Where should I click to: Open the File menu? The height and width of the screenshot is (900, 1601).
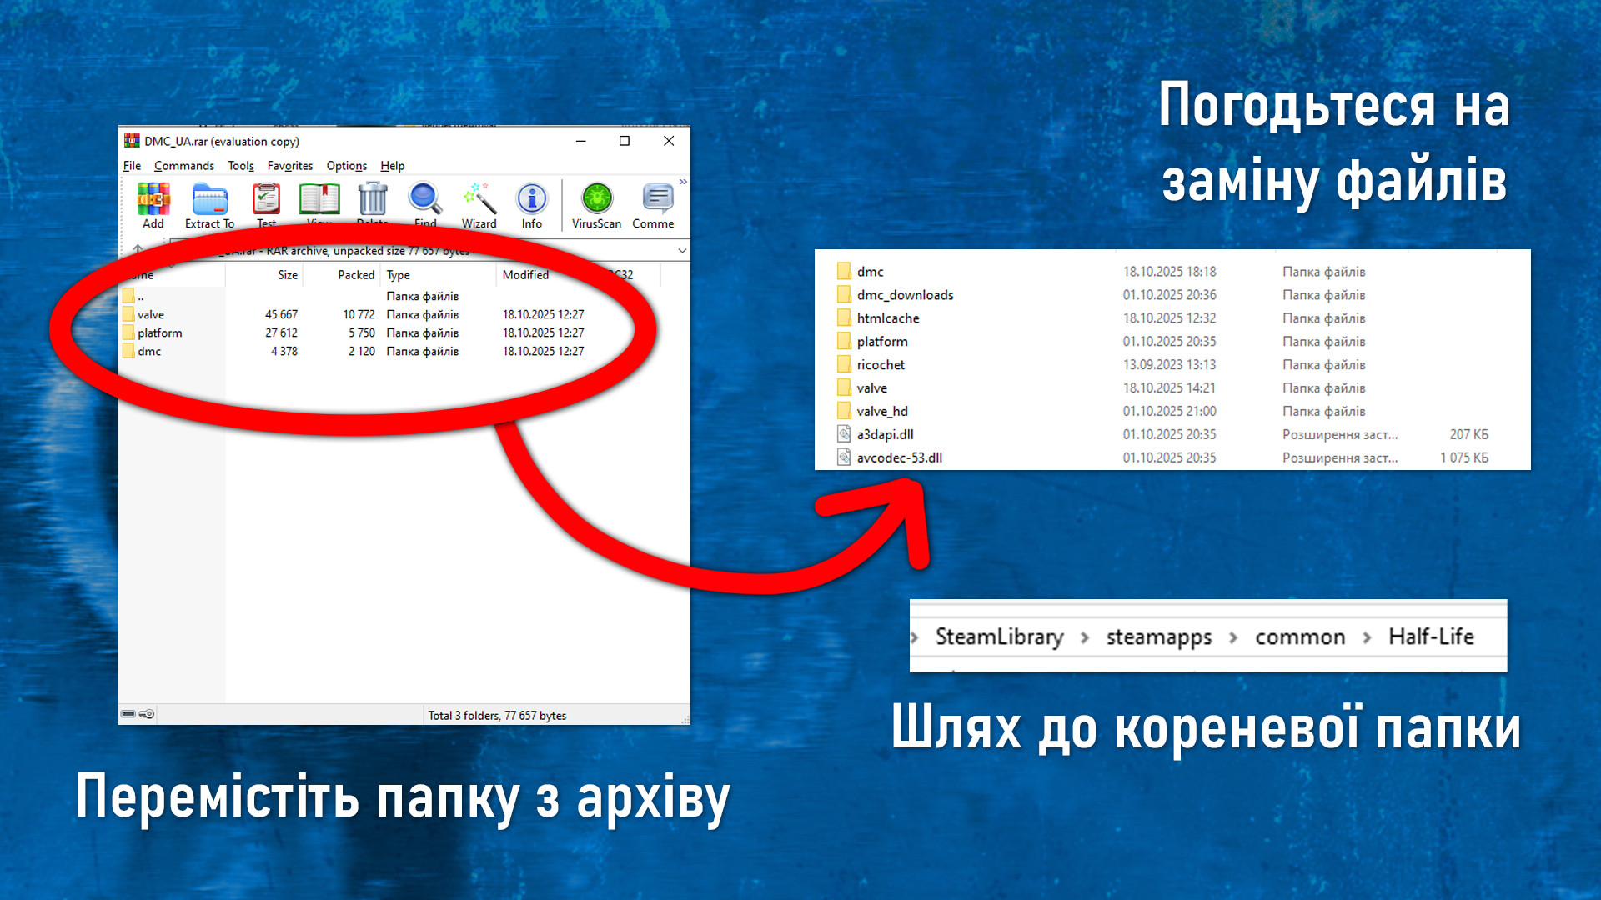(132, 166)
